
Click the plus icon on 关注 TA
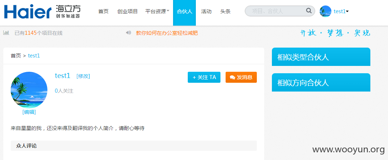(194, 77)
